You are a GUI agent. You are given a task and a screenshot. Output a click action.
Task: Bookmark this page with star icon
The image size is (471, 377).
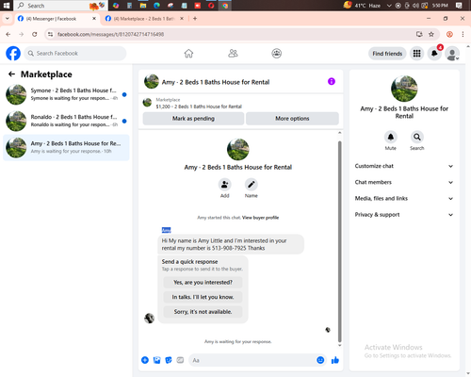click(x=431, y=34)
